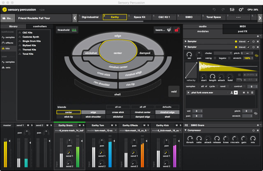Collapse the expanded Sampler module
Image resolution: width=263 pixels, height=171 pixels.
point(186,47)
